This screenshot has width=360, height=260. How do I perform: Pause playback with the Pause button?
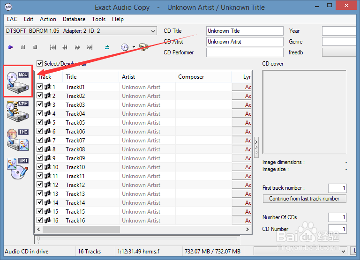(x=23, y=47)
